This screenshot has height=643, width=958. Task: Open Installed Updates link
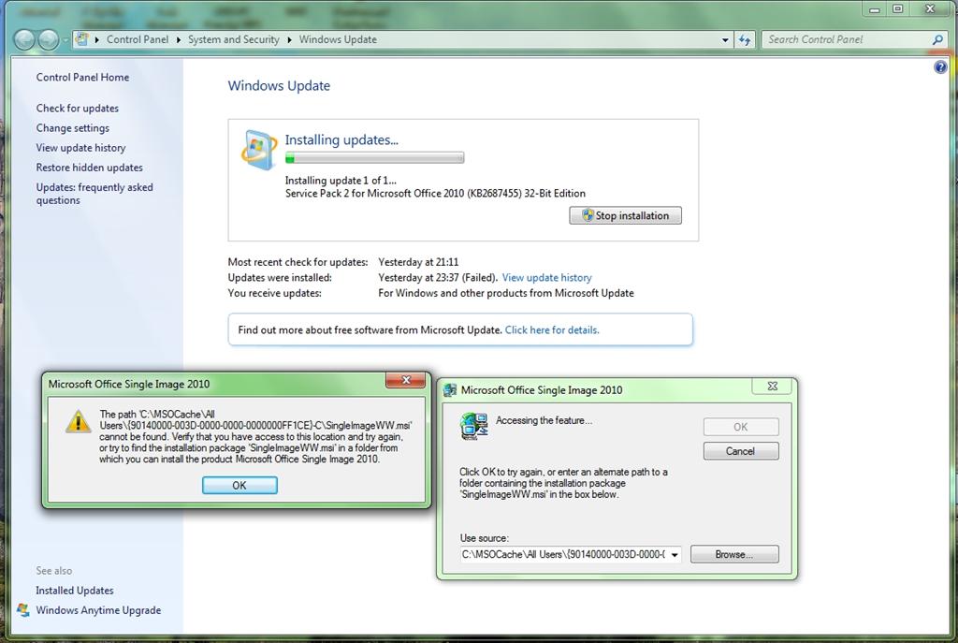tap(75, 591)
